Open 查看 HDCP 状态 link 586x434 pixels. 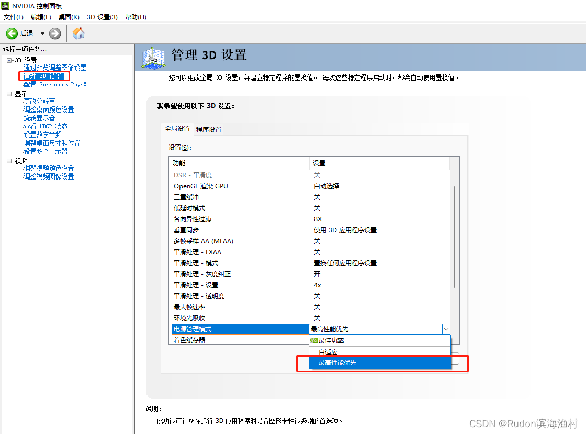[46, 126]
